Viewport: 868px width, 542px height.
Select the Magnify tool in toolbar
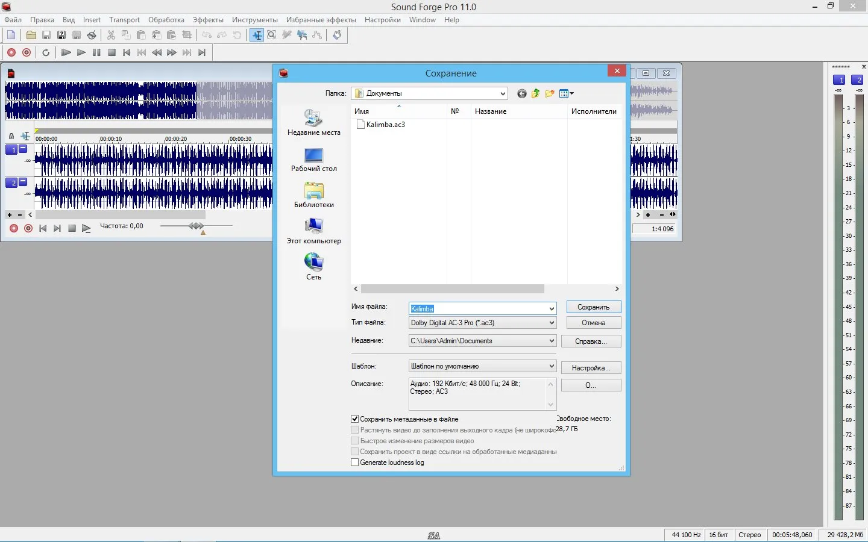pyautogui.click(x=272, y=35)
